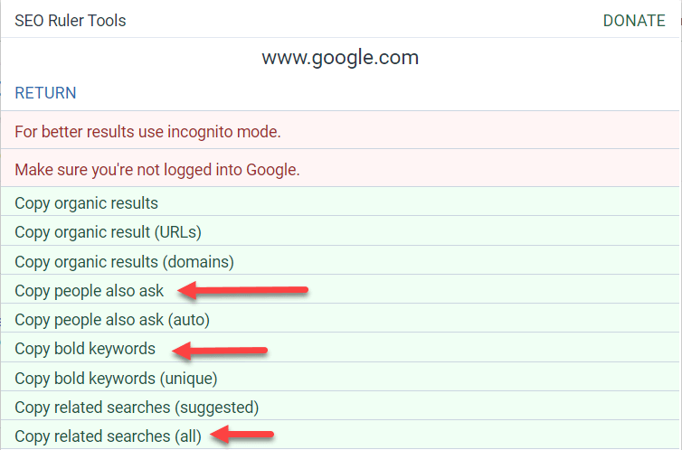Click the www.google.com heading
Screen dimensions: 682x450
(x=340, y=58)
